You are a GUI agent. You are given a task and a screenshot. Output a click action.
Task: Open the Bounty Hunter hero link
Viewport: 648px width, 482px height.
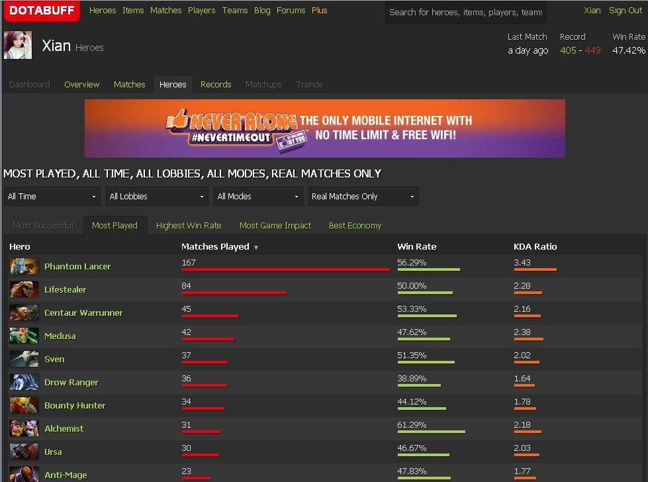[75, 406]
